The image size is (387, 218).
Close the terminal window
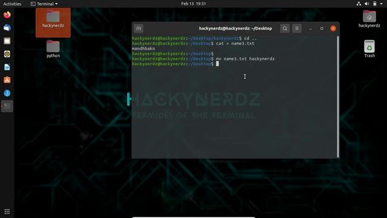coord(333,28)
